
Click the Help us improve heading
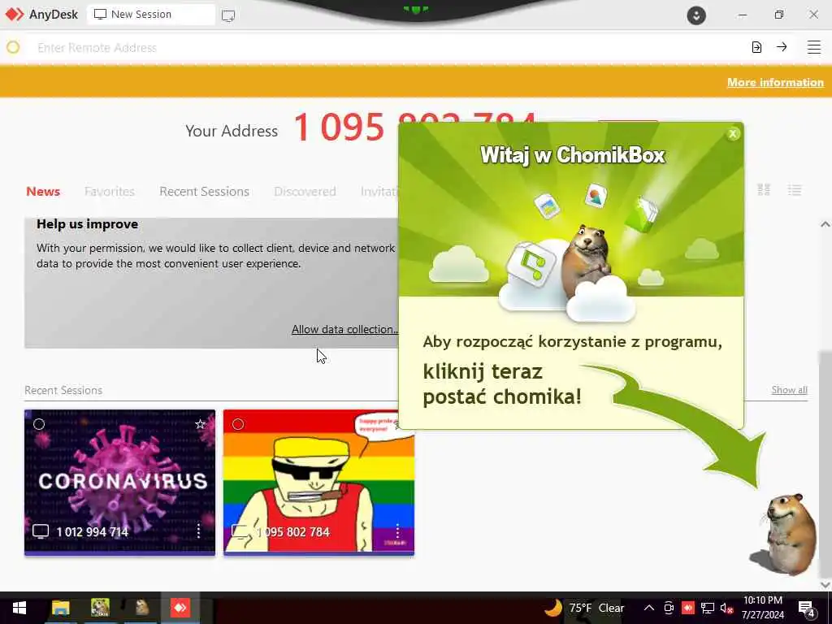88,224
